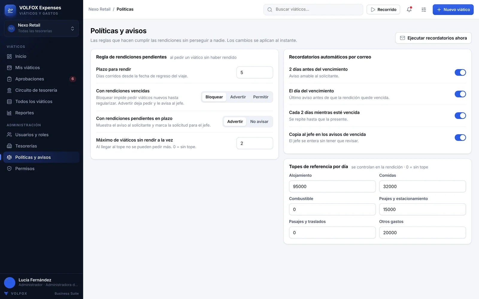Click the Tesorerías building icon

(x=9, y=146)
